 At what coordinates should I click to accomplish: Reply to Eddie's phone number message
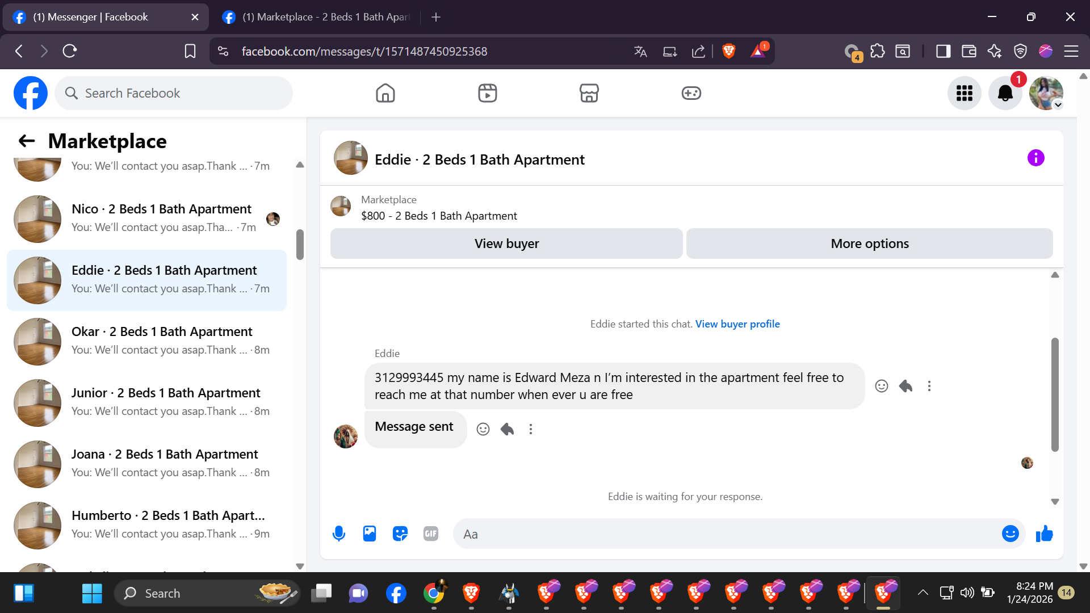tap(905, 386)
